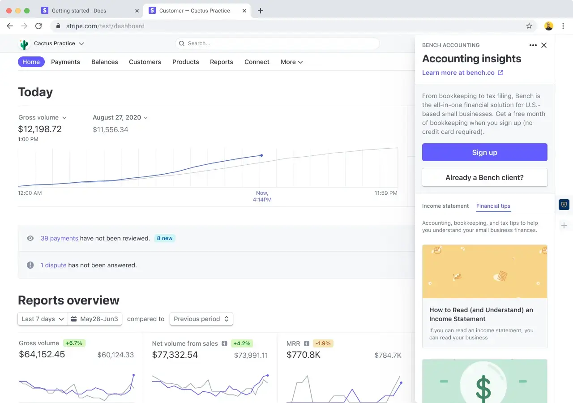Click the Reports overview heading

tap(68, 300)
